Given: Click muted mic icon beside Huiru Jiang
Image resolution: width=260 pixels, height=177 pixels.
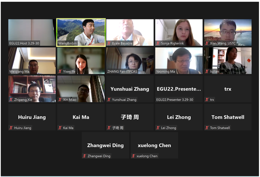Looking at the screenshot, I should [x=11, y=128].
